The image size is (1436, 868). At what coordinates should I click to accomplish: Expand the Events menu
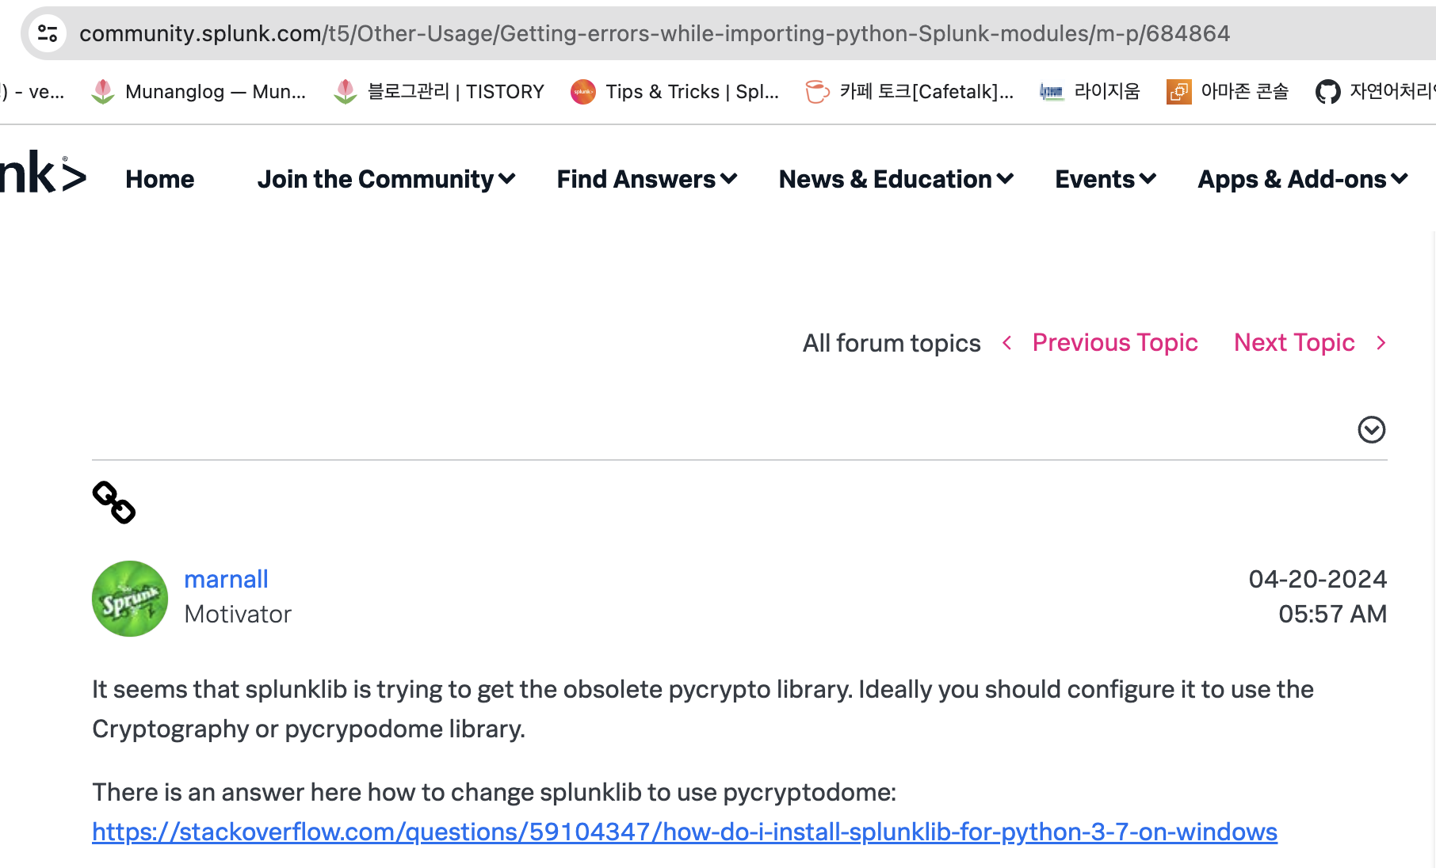tap(1106, 180)
